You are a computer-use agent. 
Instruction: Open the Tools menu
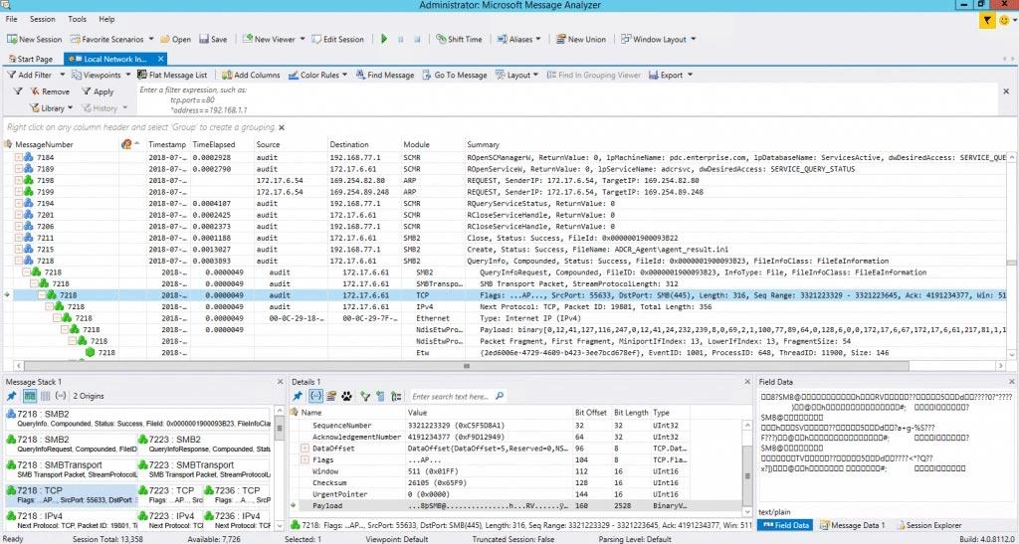(78, 20)
